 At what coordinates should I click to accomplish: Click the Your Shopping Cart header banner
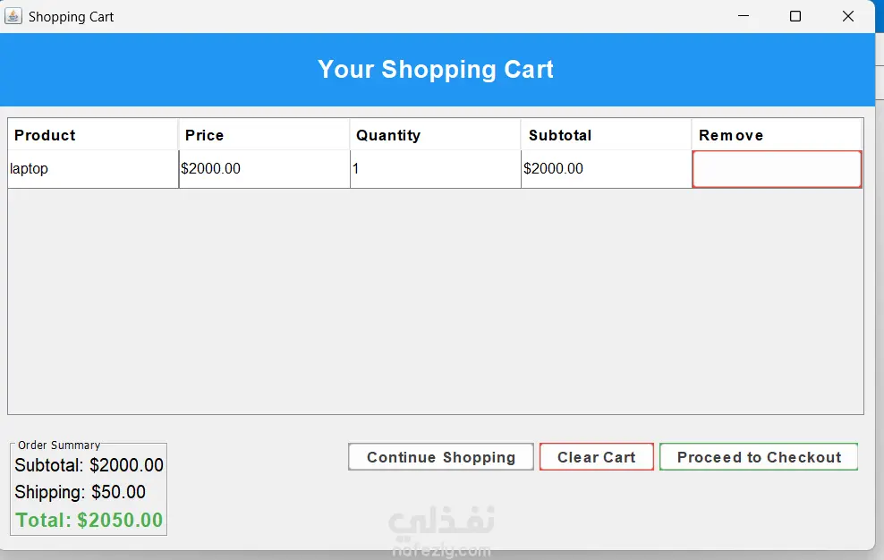437,70
